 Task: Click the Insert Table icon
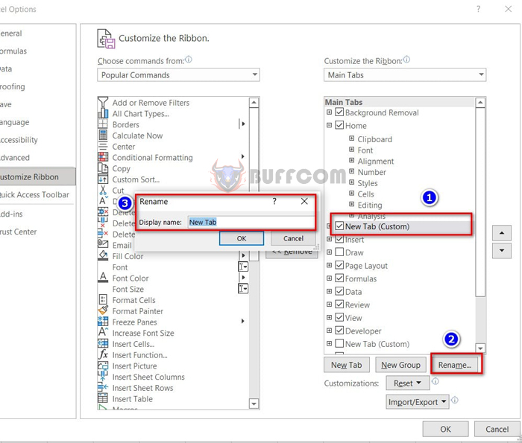[103, 398]
